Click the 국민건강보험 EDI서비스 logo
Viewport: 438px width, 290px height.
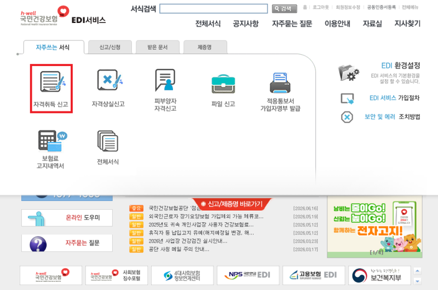63,16
